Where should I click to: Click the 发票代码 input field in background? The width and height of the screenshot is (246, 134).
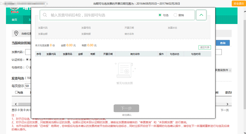click(28, 52)
